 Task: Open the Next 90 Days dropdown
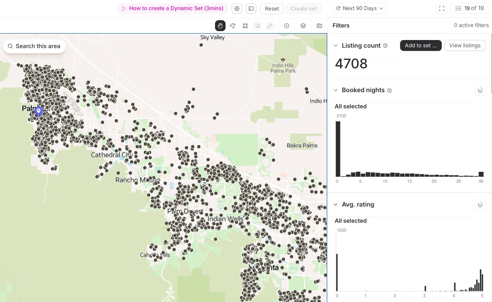coord(360,8)
